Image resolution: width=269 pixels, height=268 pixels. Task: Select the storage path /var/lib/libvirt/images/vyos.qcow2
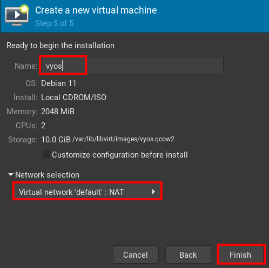pos(123,139)
